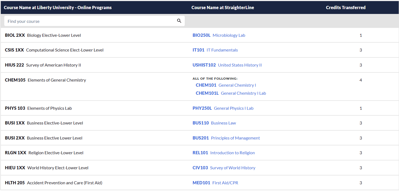Viewport: 399px width, 191px height.
Task: Open the BUS110 Business Law link
Action: [x=214, y=123]
